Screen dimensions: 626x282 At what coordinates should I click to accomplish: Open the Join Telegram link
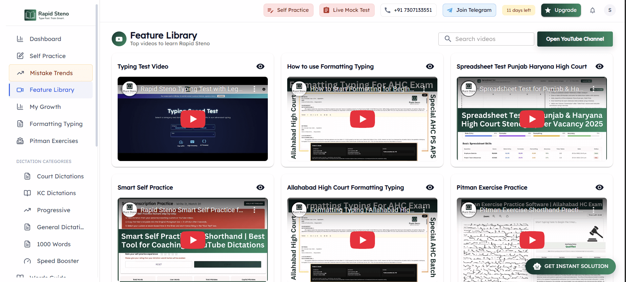(469, 10)
